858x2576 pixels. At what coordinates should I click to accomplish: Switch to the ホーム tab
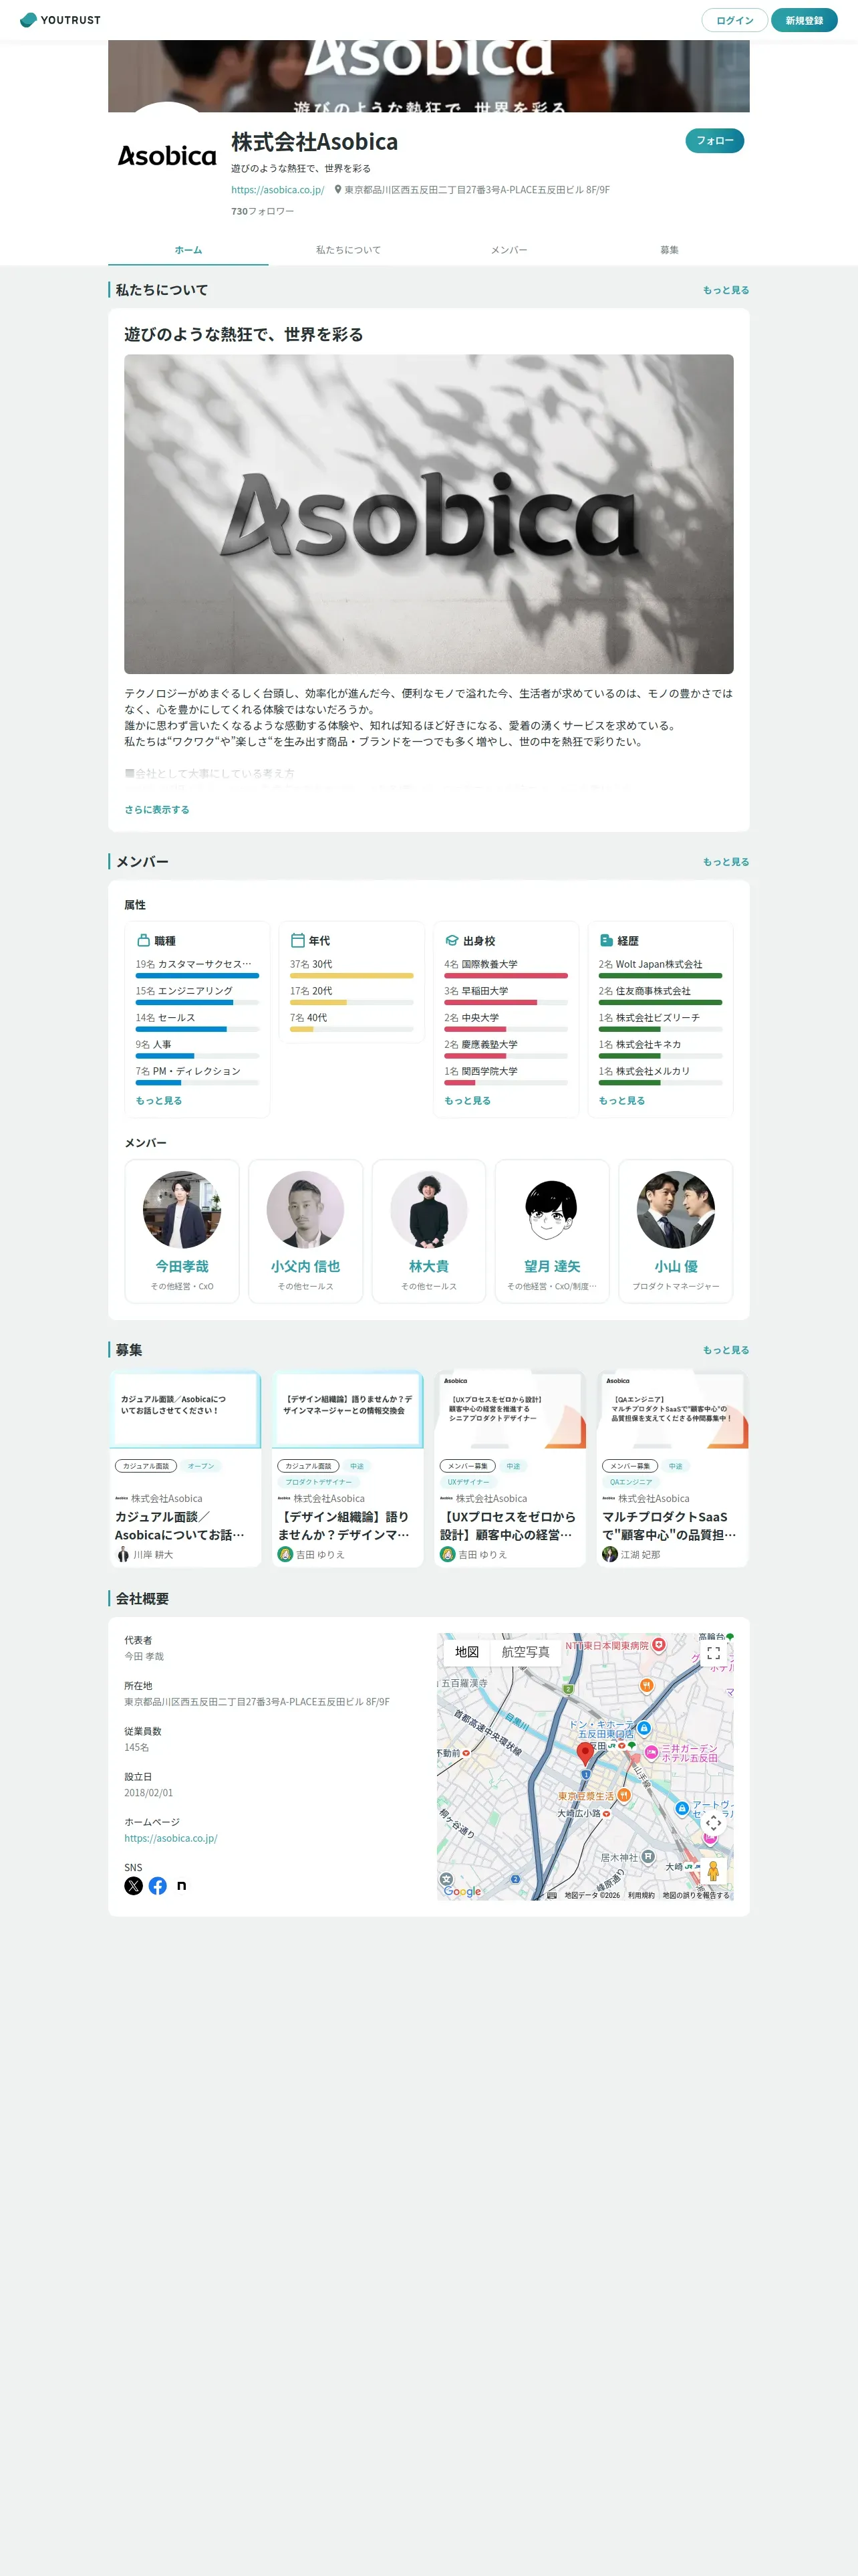pos(188,250)
